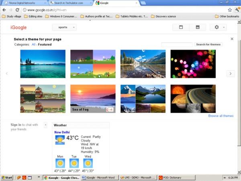The width and height of the screenshot is (241, 181).
Task: Open the Editing sites bookmark folder
Action: [x=33, y=16]
